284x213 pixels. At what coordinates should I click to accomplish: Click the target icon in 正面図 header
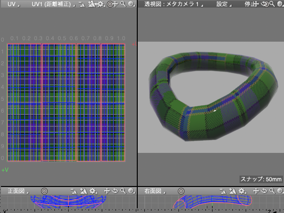pyautogui.click(x=44, y=191)
